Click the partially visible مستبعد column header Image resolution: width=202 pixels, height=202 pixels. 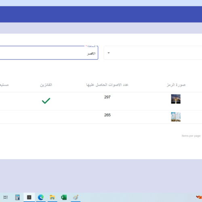[x=4, y=85]
